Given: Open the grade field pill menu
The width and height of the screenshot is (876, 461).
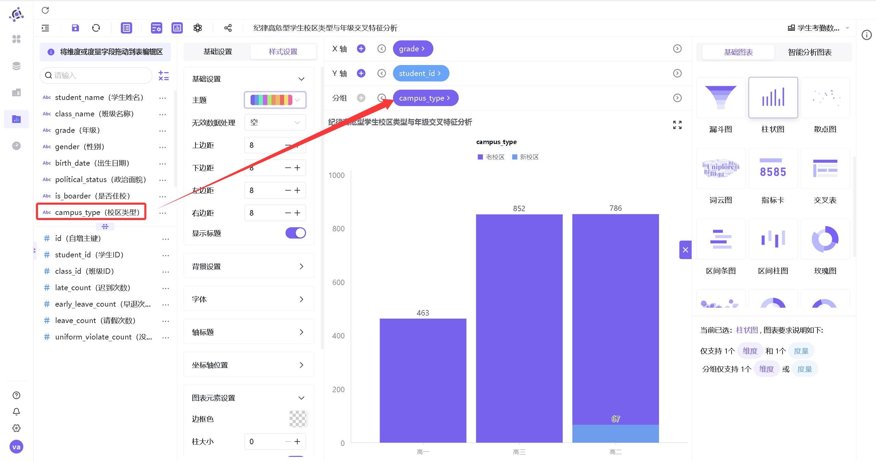Looking at the screenshot, I should [x=413, y=49].
